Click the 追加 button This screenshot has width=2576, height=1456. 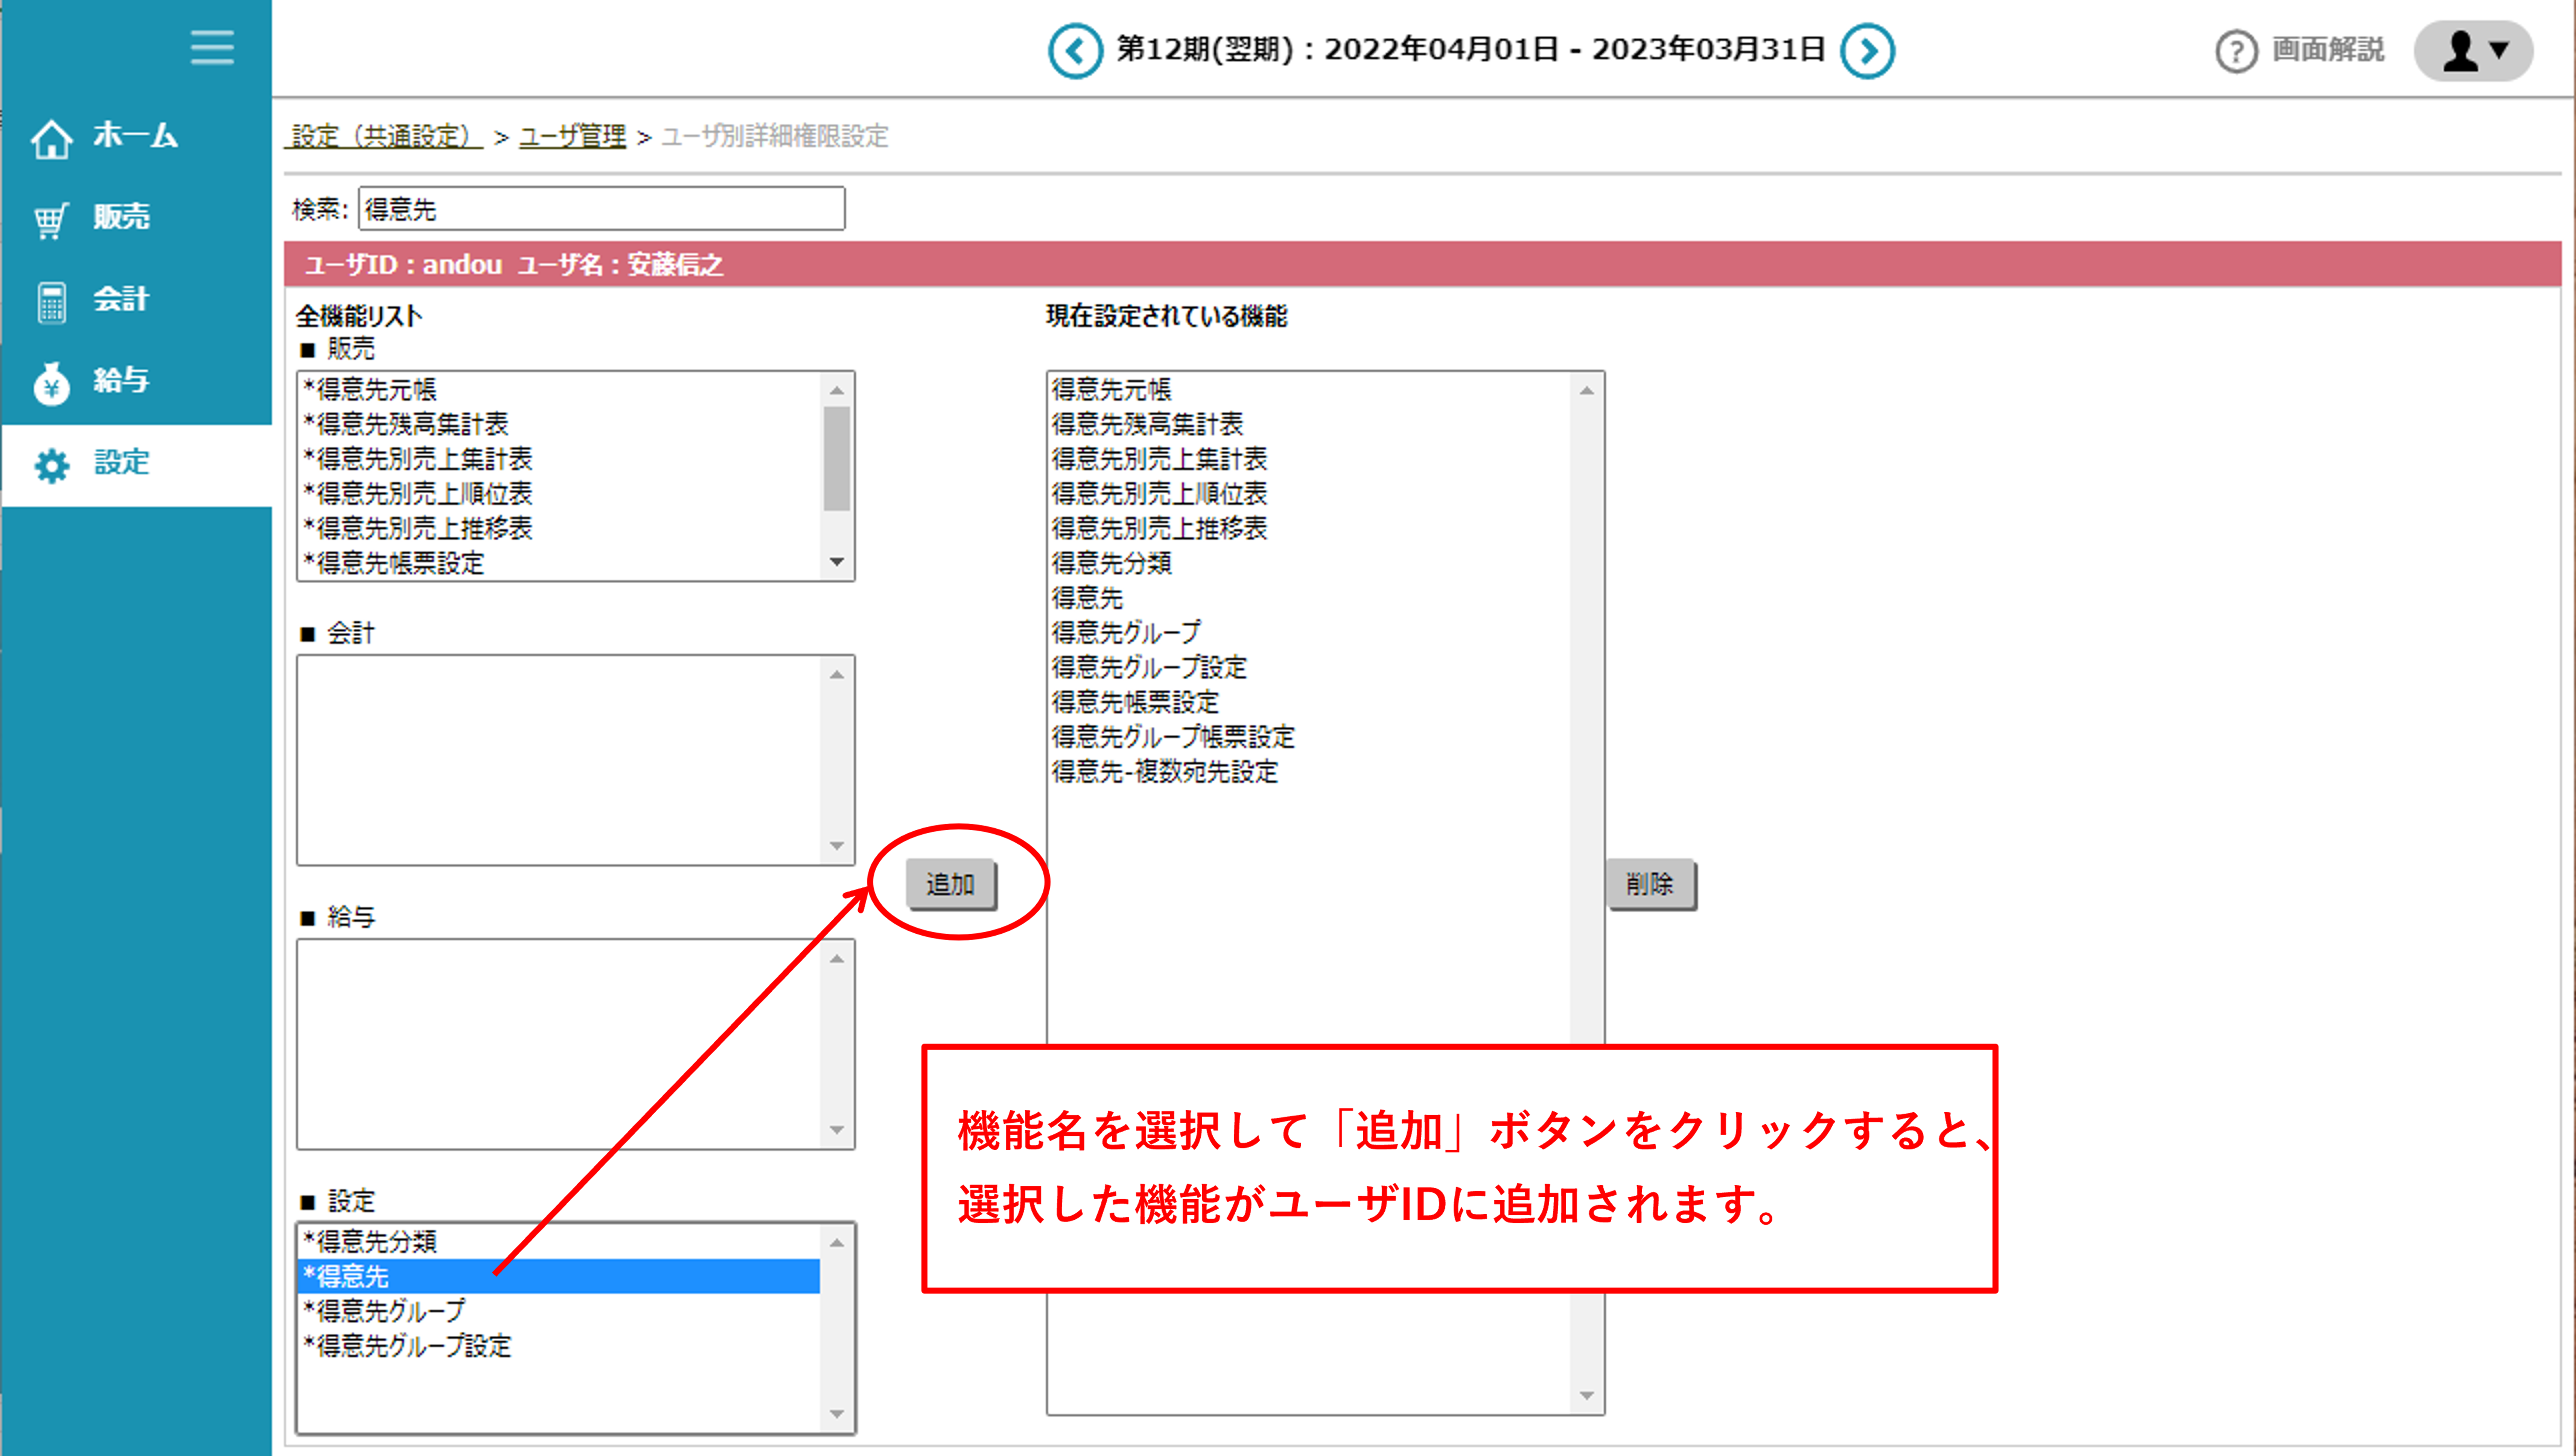tap(951, 884)
